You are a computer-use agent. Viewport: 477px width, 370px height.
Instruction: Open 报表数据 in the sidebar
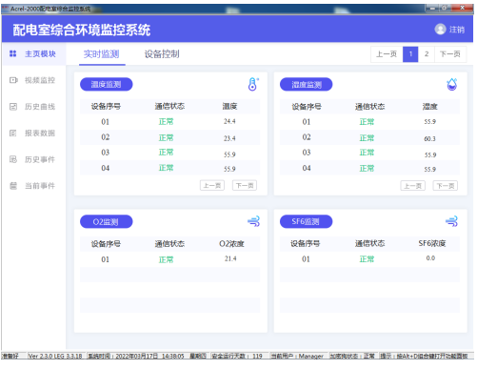tap(34, 133)
